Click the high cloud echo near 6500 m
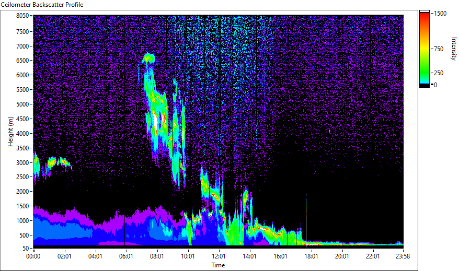Screen dimensions: 459x271 click(148, 58)
